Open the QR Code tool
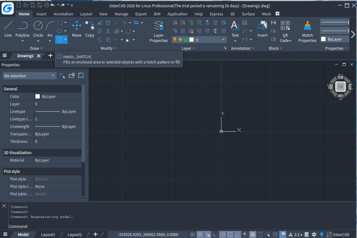The image size is (357, 238). (x=285, y=32)
